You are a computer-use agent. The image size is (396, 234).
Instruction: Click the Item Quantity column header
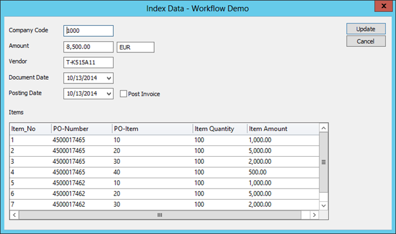click(220, 129)
